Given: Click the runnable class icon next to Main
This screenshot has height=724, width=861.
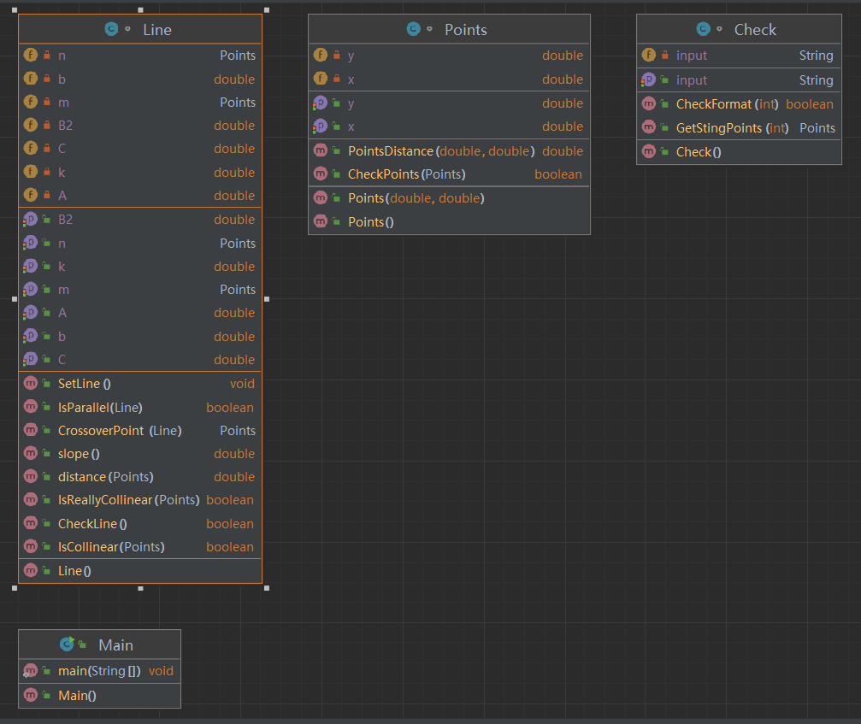Looking at the screenshot, I should [x=67, y=644].
